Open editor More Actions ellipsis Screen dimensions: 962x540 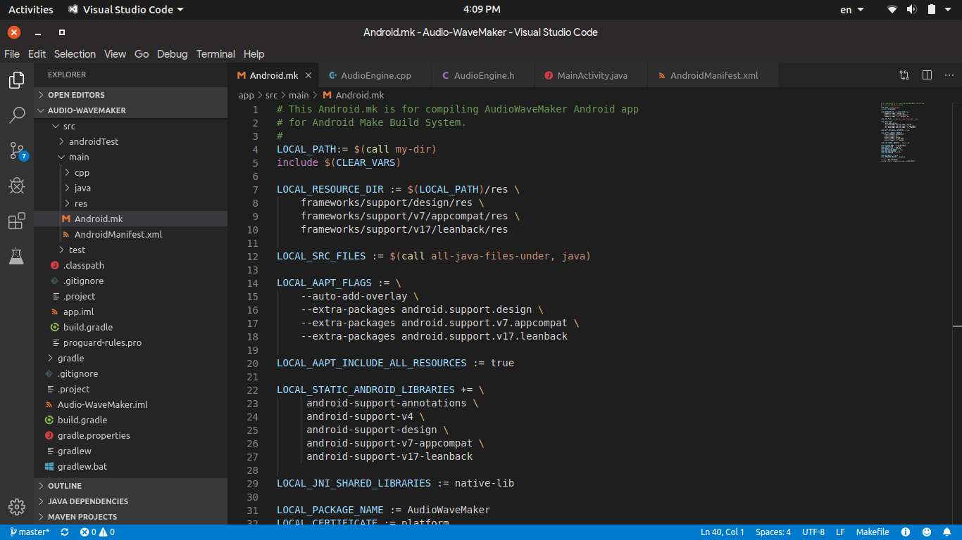pos(949,75)
